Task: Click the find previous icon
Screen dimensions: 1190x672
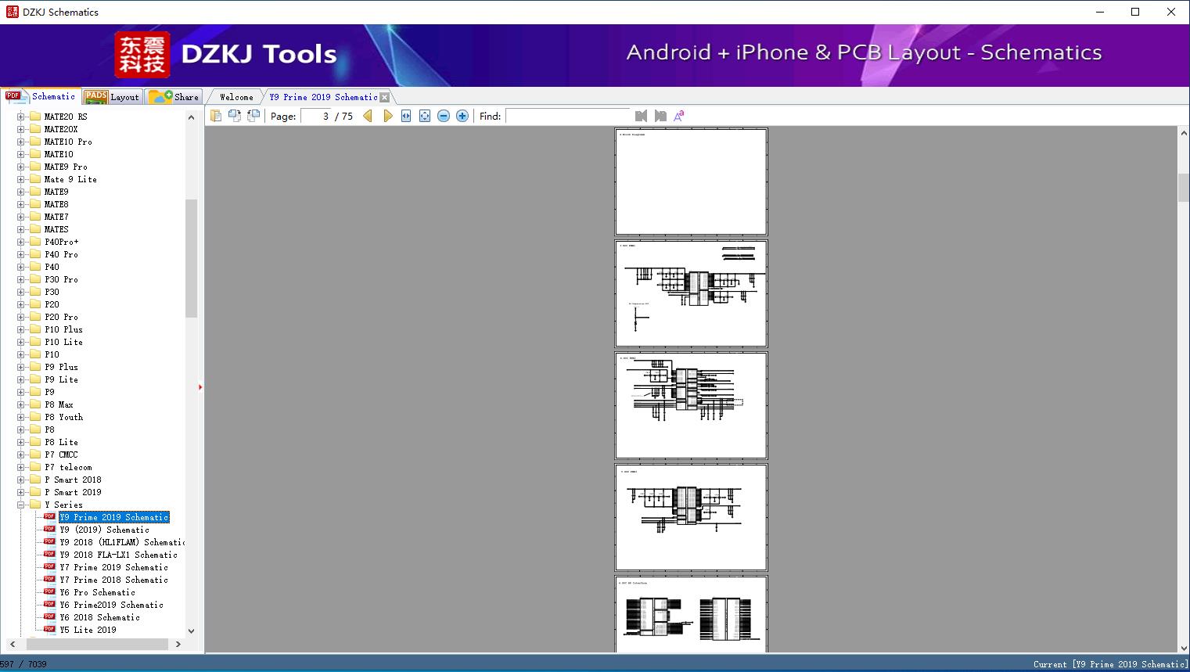Action: tap(642, 116)
